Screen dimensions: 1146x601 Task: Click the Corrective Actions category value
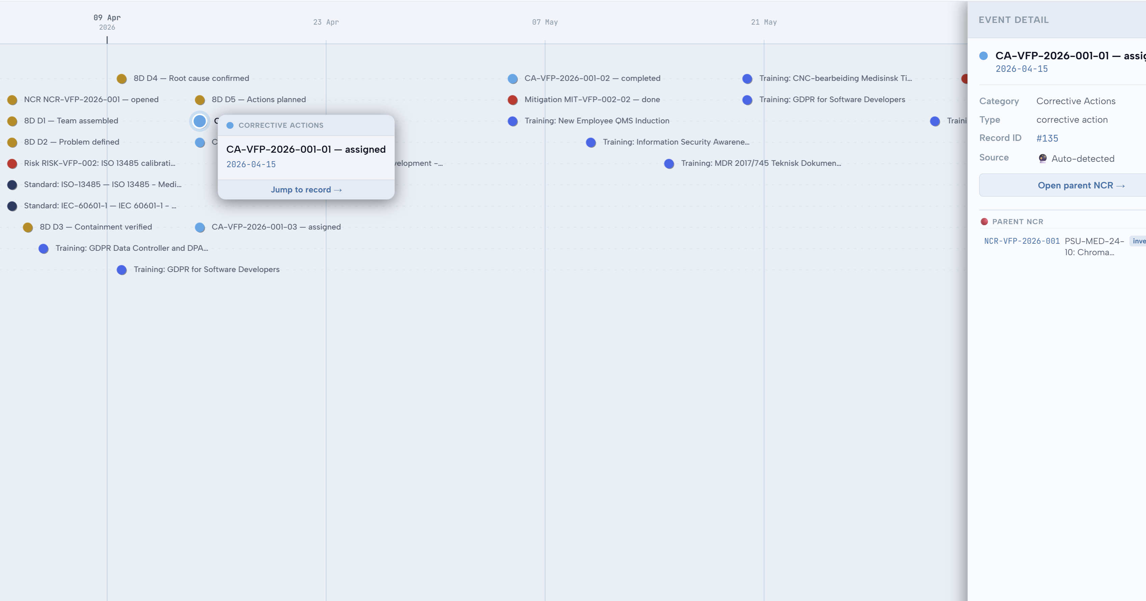click(x=1076, y=101)
